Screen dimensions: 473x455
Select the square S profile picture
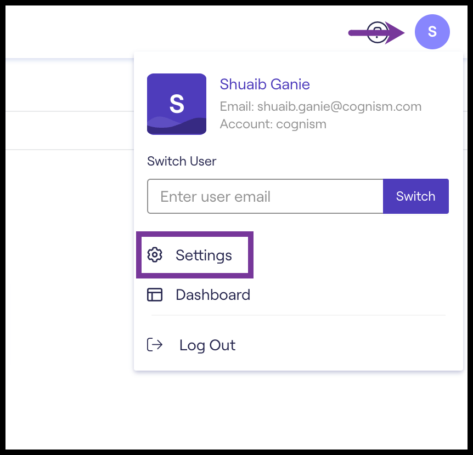177,104
